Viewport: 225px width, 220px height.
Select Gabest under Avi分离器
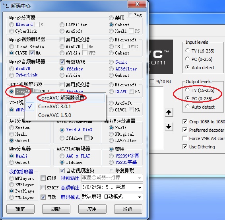12,140
